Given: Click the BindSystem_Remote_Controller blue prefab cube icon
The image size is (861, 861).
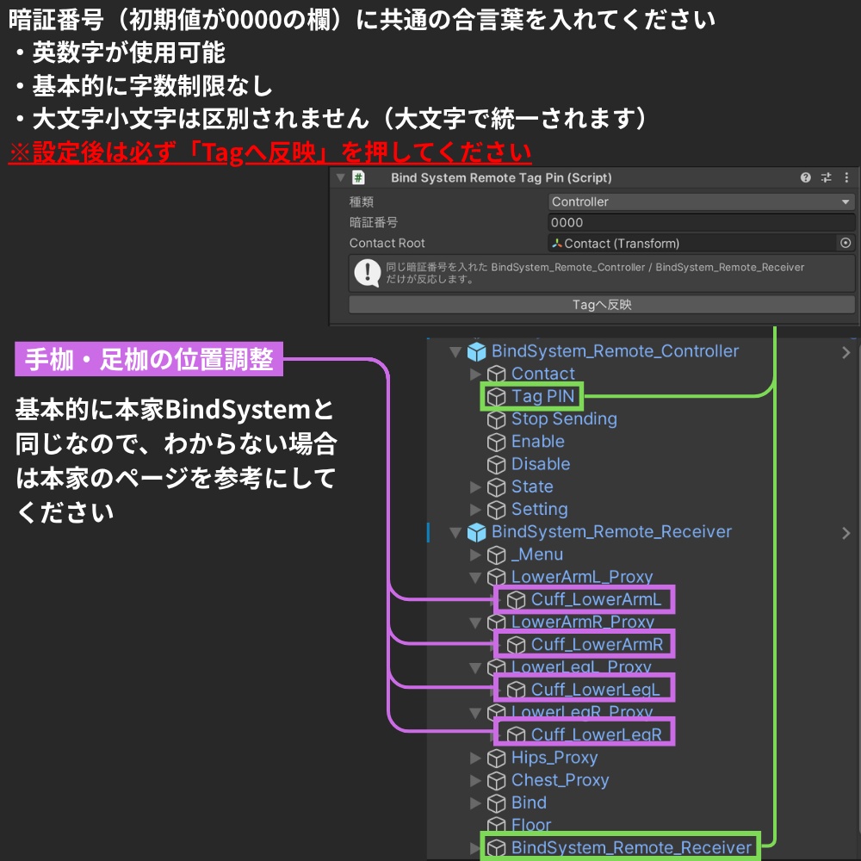Looking at the screenshot, I should pyautogui.click(x=477, y=351).
